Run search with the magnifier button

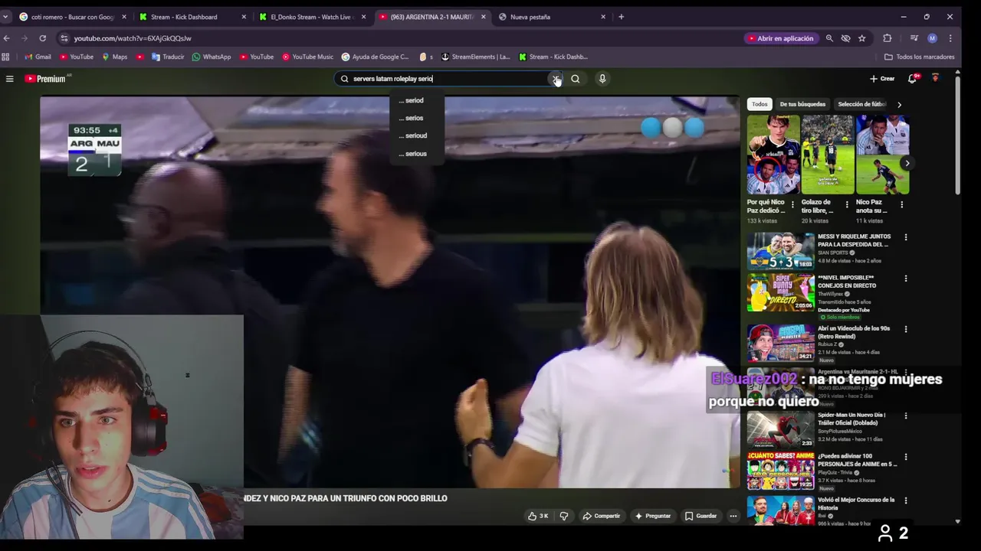(576, 79)
